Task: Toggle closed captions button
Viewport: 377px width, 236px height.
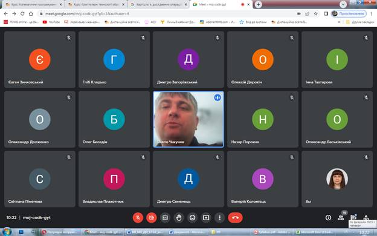Action: [x=165, y=218]
